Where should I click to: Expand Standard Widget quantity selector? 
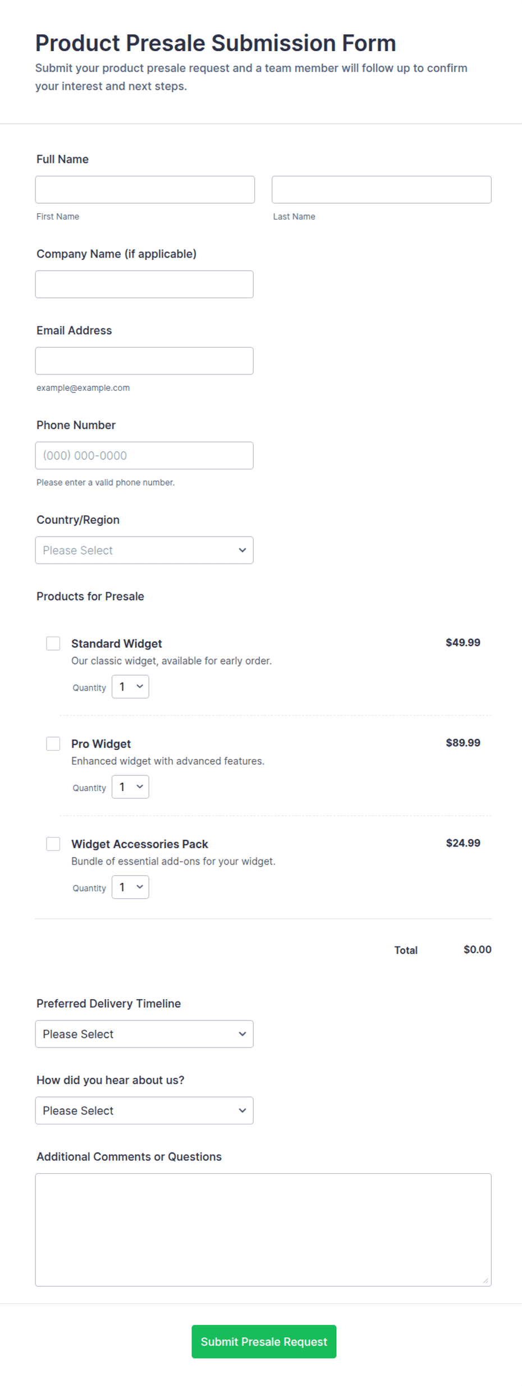[x=130, y=687]
